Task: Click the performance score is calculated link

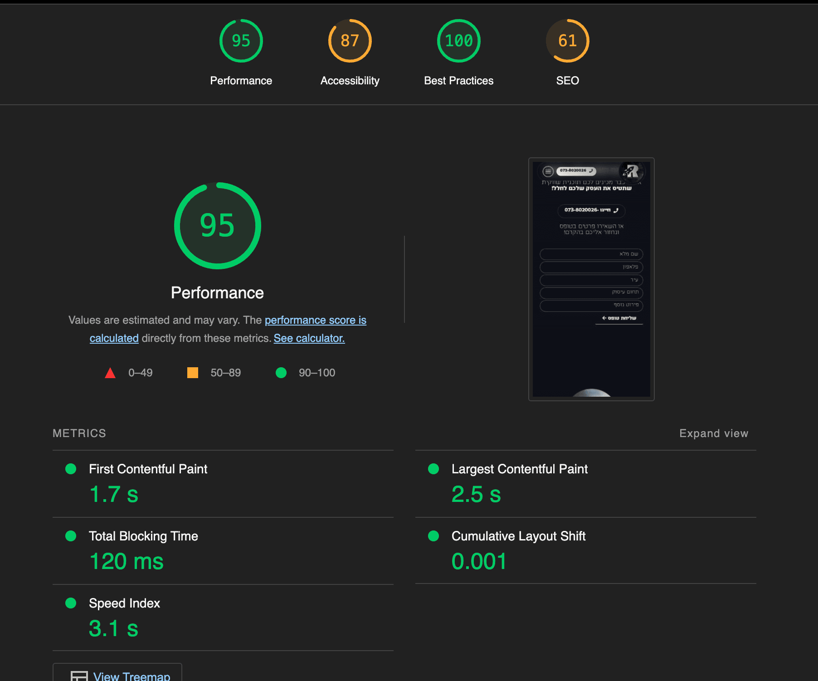Action: coord(315,320)
